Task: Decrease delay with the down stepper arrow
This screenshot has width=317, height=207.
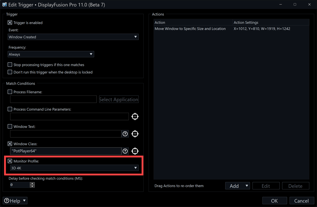Action: tap(32, 186)
